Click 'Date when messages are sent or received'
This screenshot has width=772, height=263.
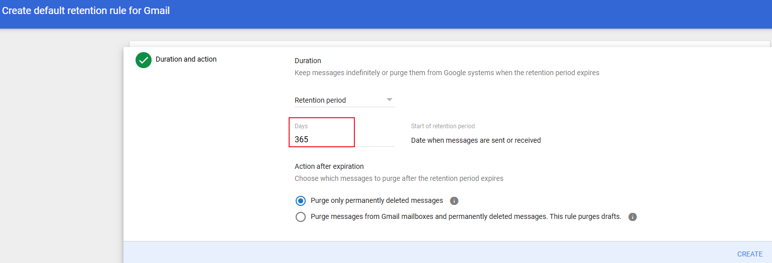(476, 140)
